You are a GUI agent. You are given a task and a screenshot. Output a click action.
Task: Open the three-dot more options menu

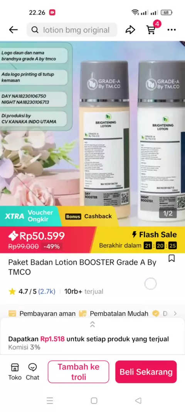172,30
